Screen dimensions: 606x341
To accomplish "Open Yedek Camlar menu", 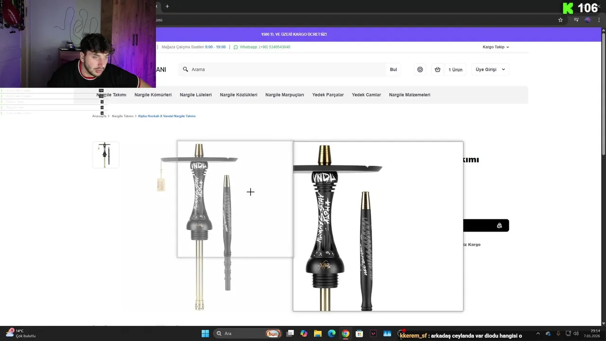I will [x=366, y=95].
